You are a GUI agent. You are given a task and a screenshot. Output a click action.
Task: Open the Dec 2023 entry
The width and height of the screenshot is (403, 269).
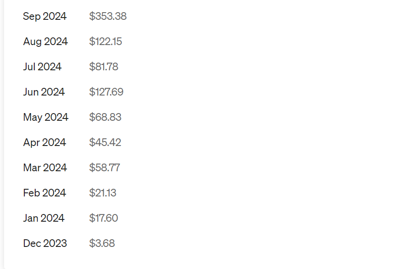click(45, 243)
